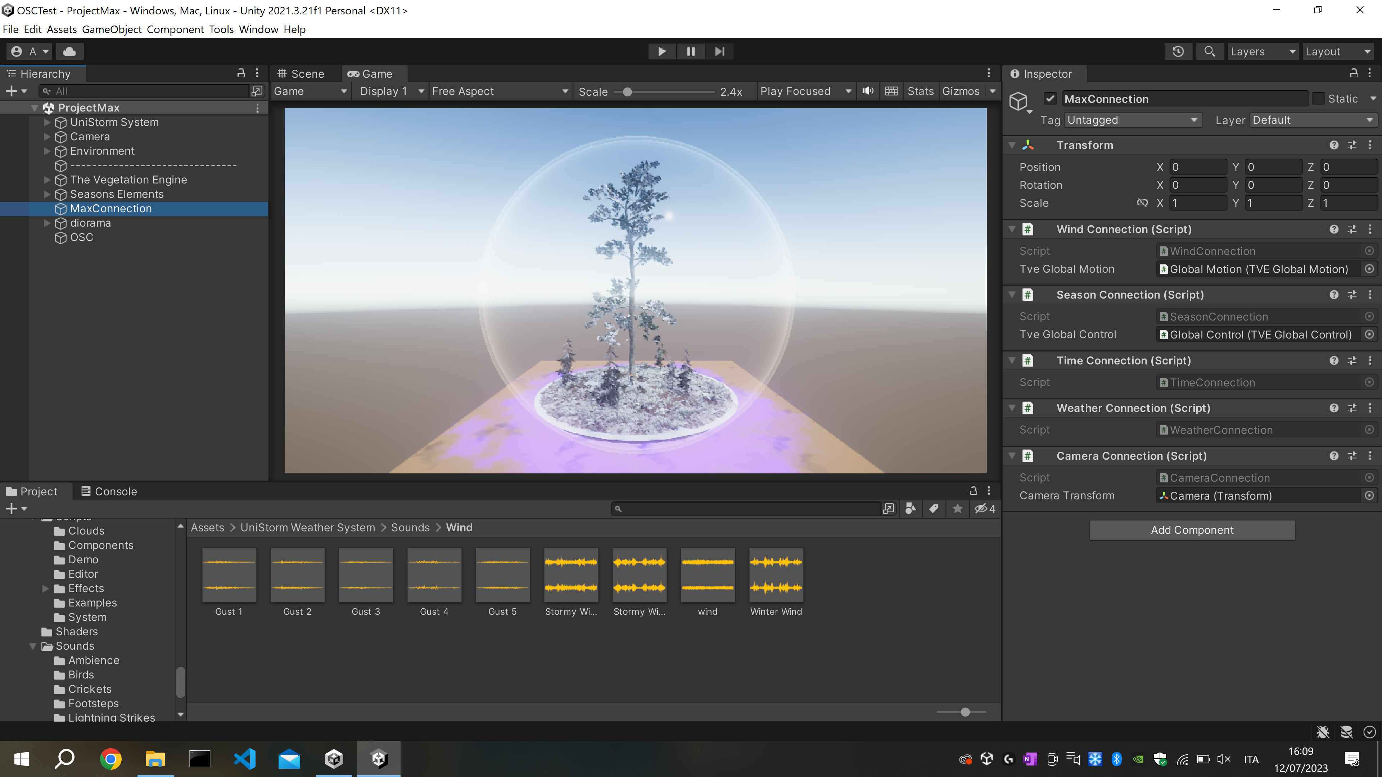Mute audio in the Game view
The width and height of the screenshot is (1382, 777).
(867, 91)
